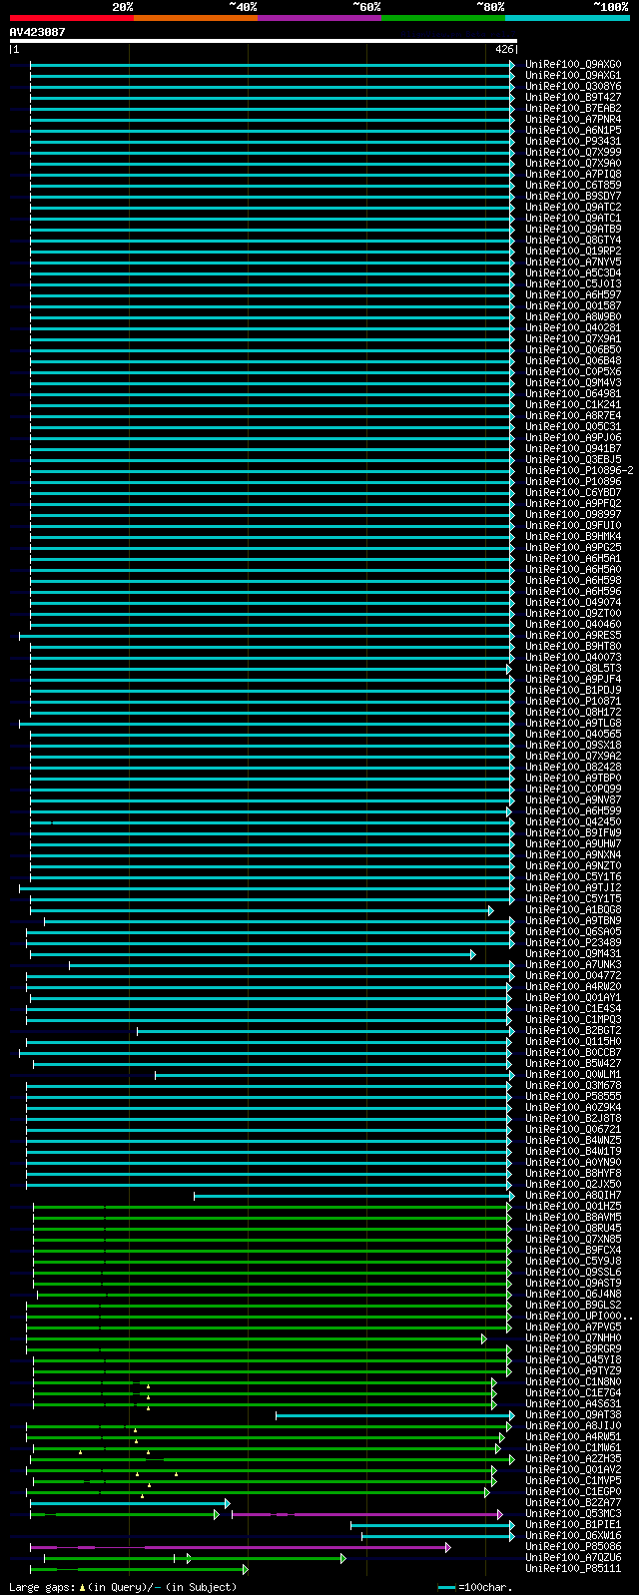Click the label UniRef100_Q0WLM1
This screenshot has height=1595, width=639.
pyautogui.click(x=573, y=1075)
